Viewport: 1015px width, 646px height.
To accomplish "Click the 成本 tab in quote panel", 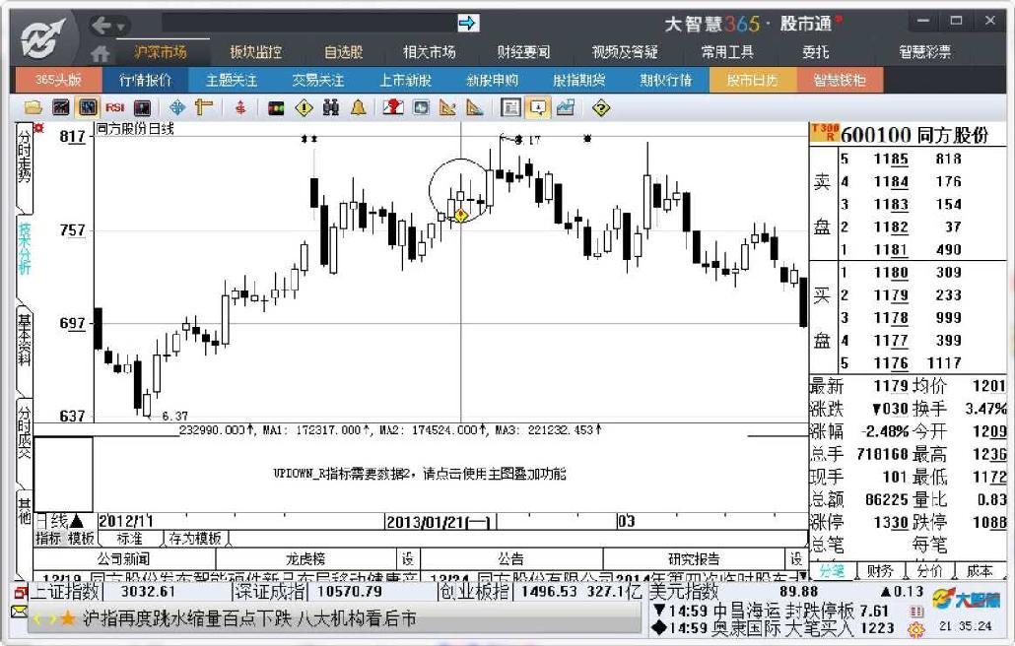I will (x=980, y=571).
